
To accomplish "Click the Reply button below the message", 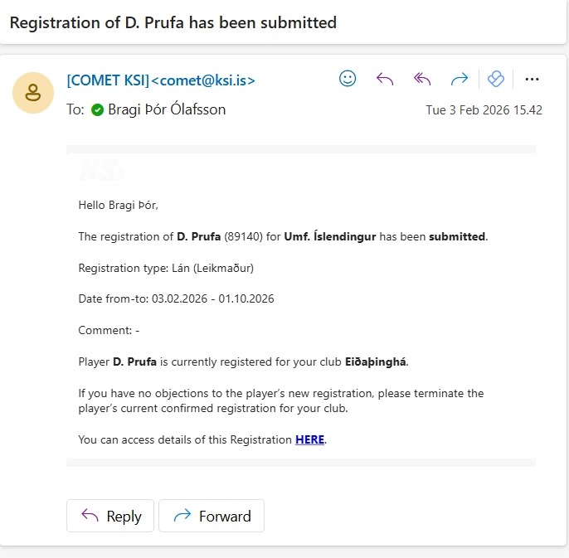I will tap(110, 516).
